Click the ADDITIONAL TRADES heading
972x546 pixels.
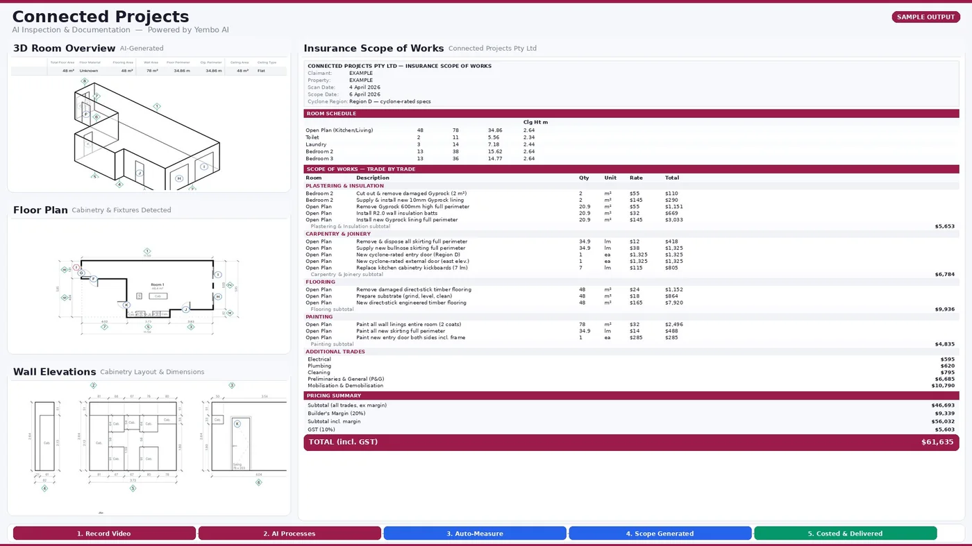click(335, 352)
